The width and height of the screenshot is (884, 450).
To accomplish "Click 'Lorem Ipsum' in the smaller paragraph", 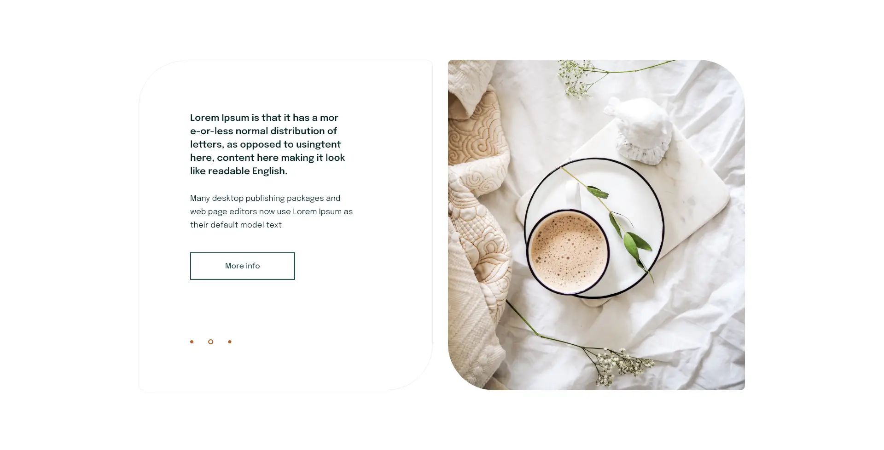I will click(x=317, y=211).
